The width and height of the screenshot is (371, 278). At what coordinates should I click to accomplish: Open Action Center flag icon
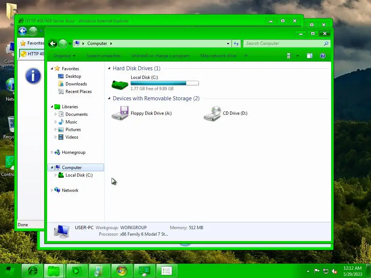pyautogui.click(x=317, y=271)
